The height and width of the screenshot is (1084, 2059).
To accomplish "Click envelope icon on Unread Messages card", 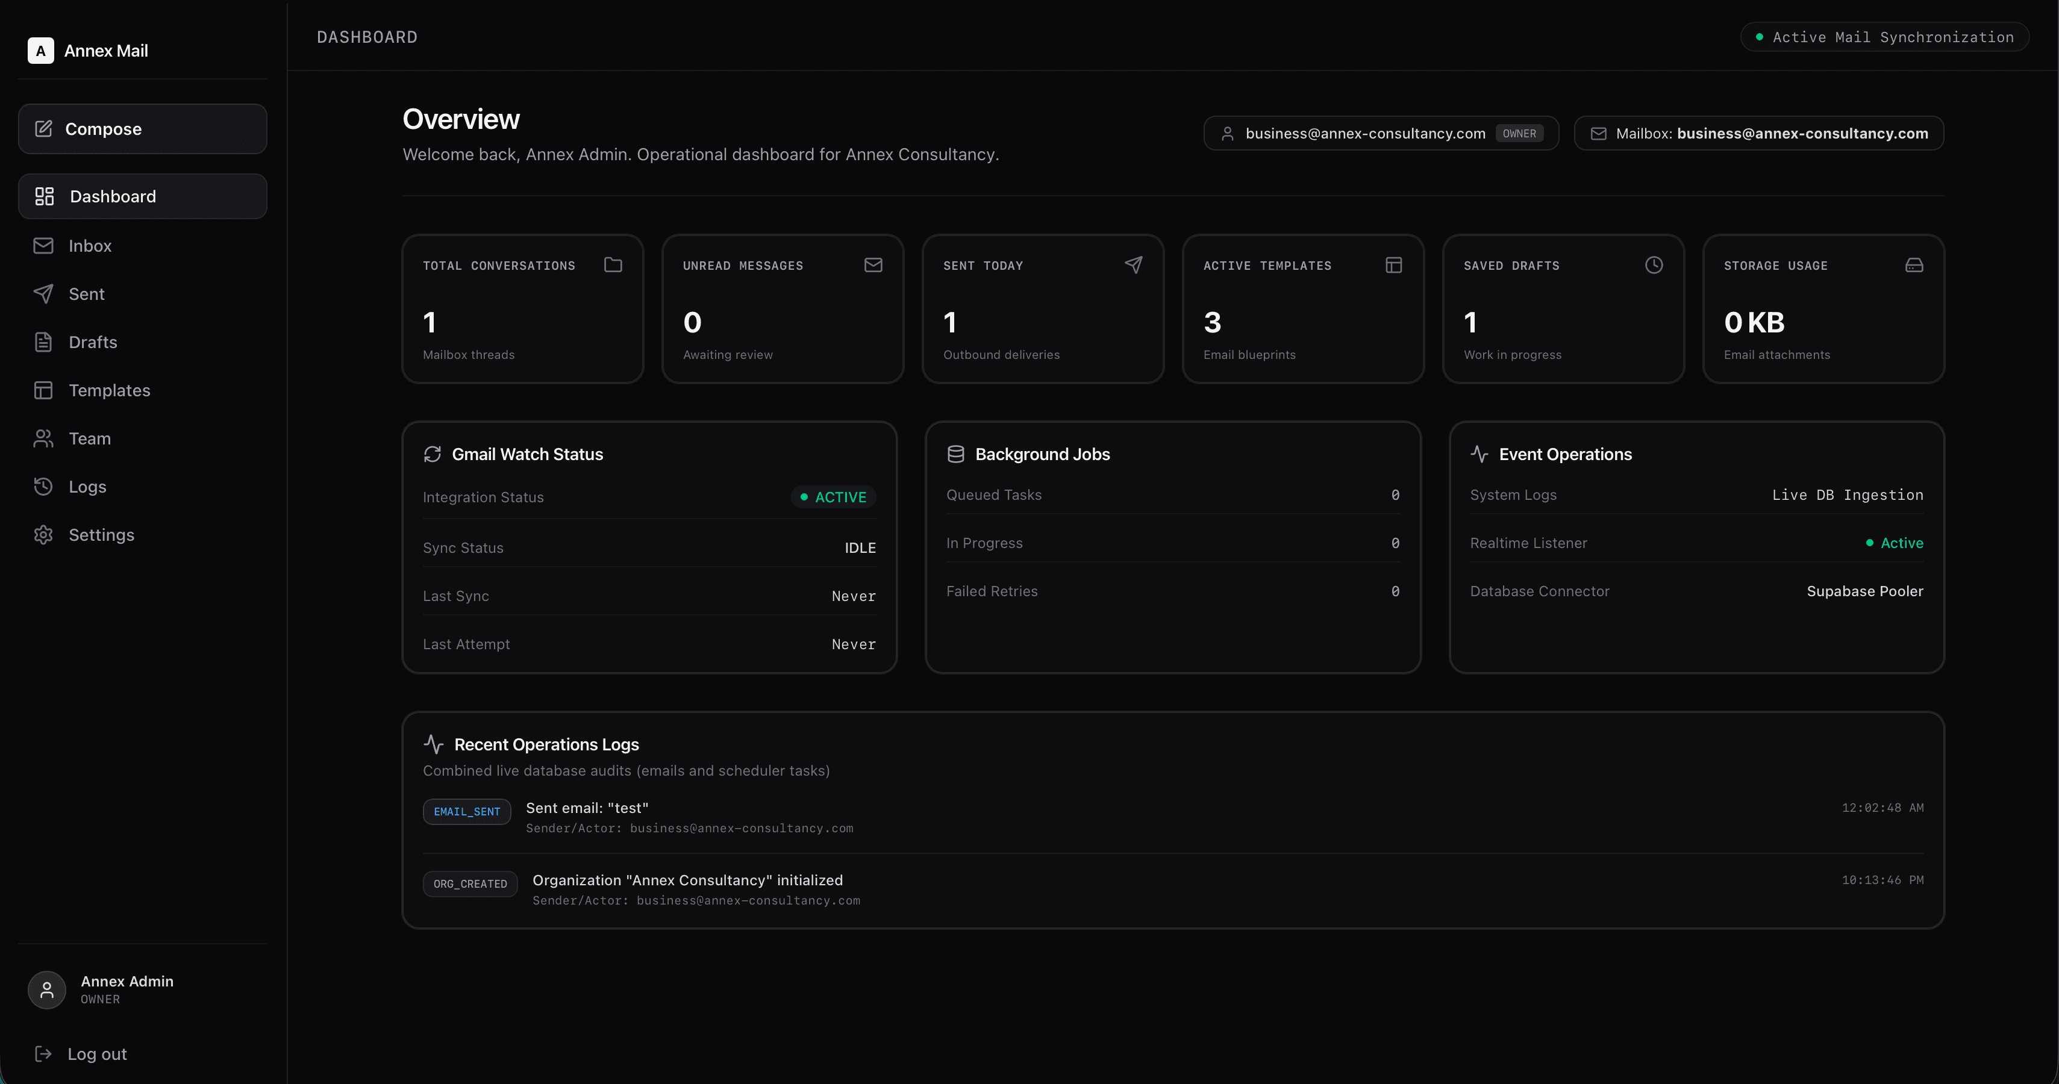I will [873, 264].
